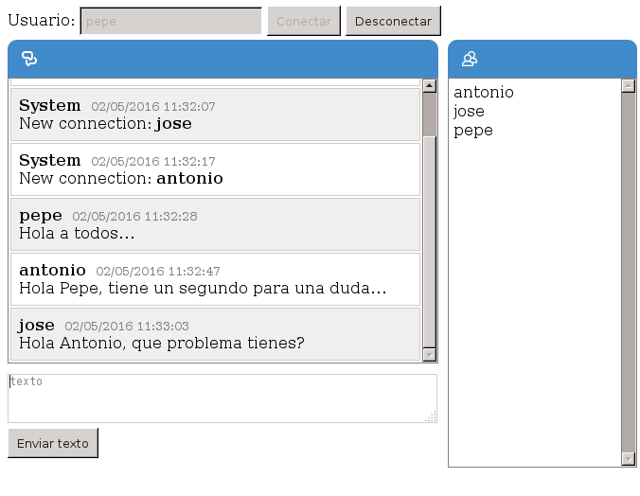This screenshot has height=496, width=640.
Task: Select antonio in the users list
Action: [x=484, y=92]
